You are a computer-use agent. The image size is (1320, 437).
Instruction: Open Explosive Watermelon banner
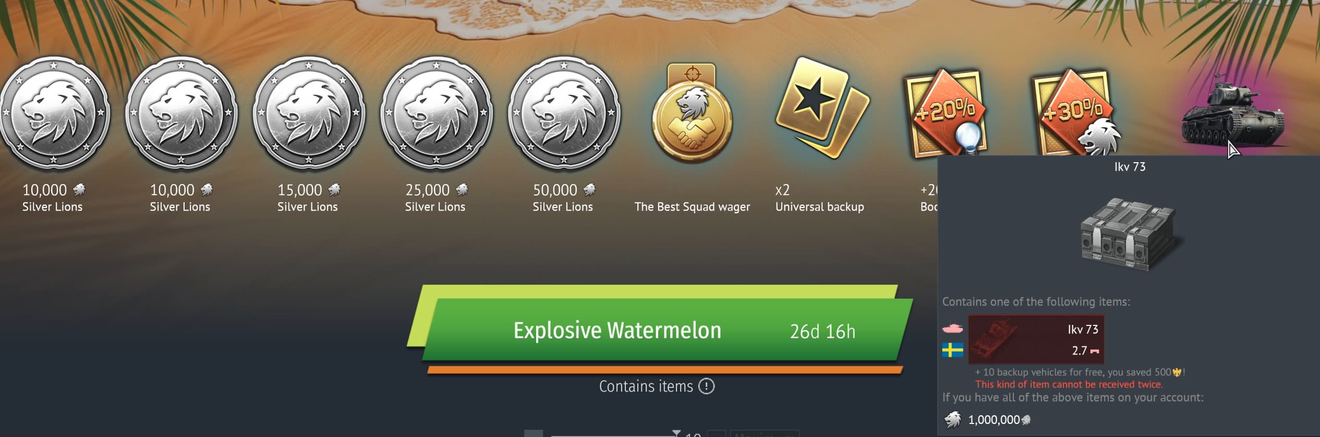(660, 330)
